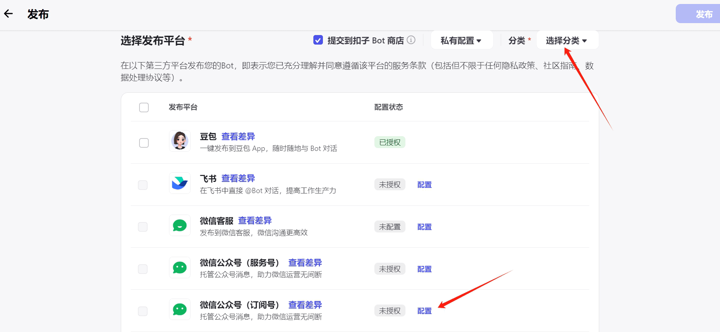Open 查看差异 link for 微信客服
This screenshot has width=720, height=332.
point(255,221)
